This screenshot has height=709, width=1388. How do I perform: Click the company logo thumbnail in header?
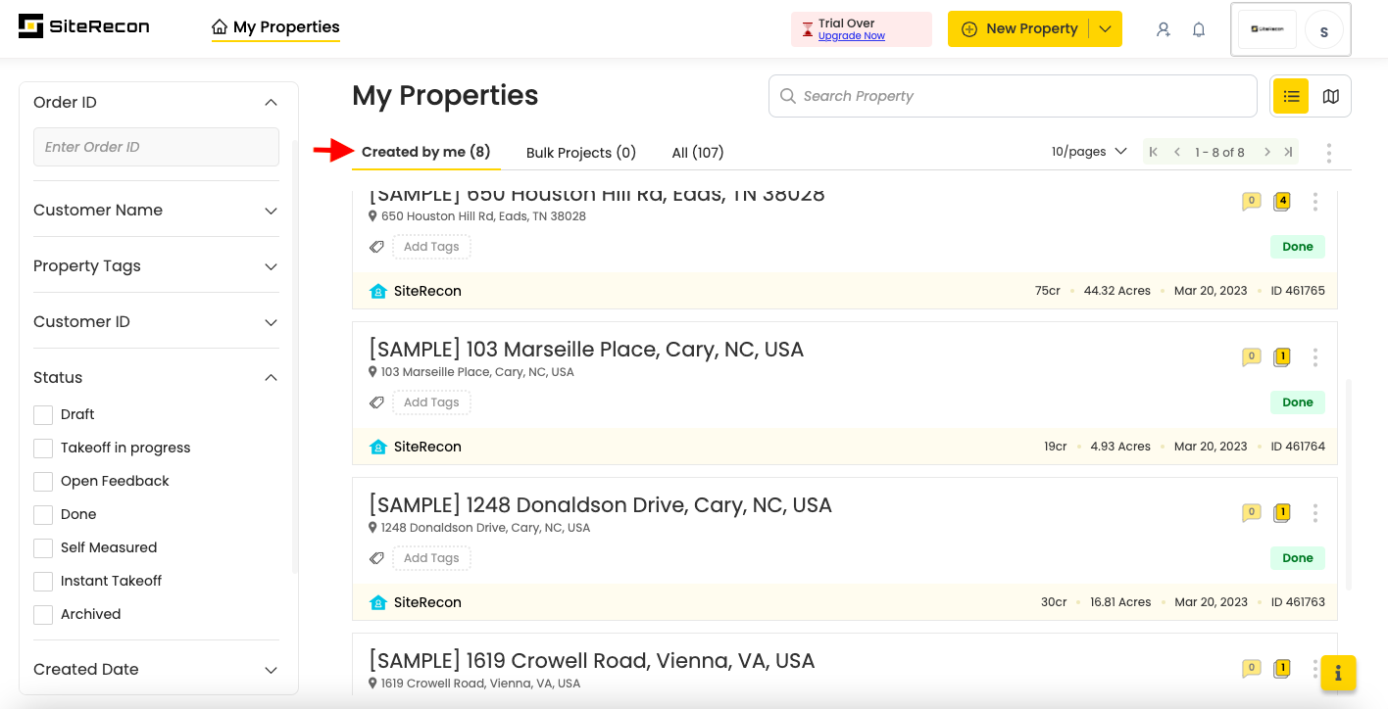point(1266,29)
